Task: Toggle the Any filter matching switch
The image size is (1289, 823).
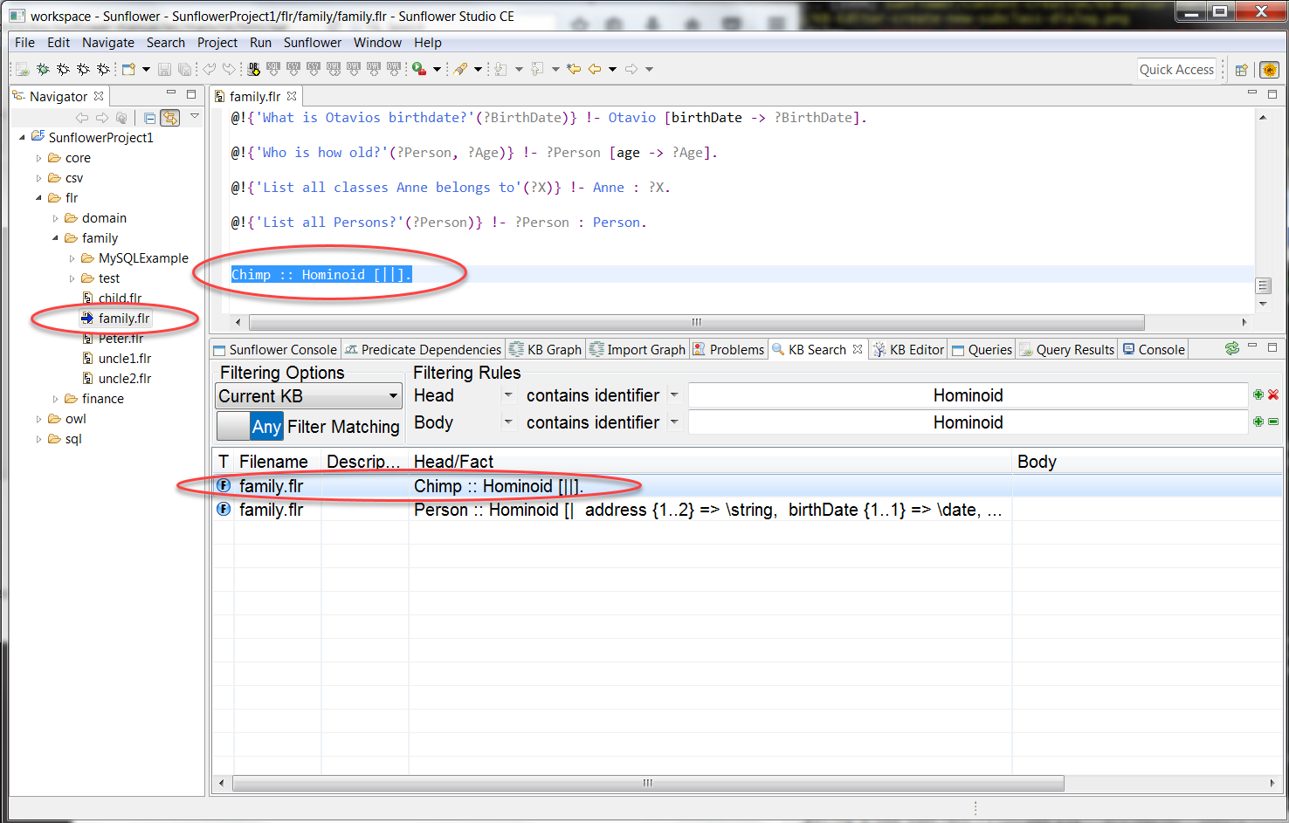Action: (x=250, y=426)
